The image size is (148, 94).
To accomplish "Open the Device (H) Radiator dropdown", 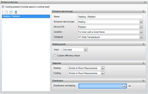I will pos(141,27).
